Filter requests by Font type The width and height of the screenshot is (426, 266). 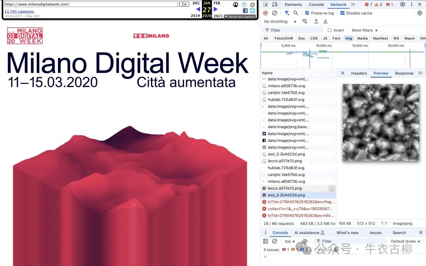pos(336,38)
